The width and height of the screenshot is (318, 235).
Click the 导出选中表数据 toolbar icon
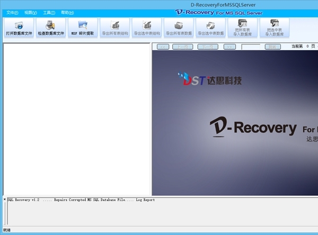[211, 28]
